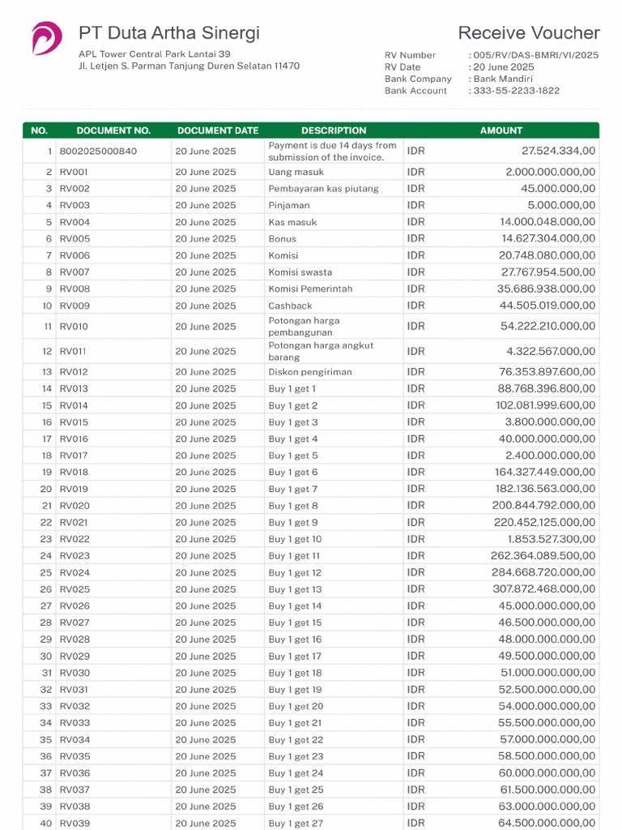Viewport: 622px width, 830px height.
Task: Click the Buy 1 get 27 description
Action: pyautogui.click(x=296, y=824)
